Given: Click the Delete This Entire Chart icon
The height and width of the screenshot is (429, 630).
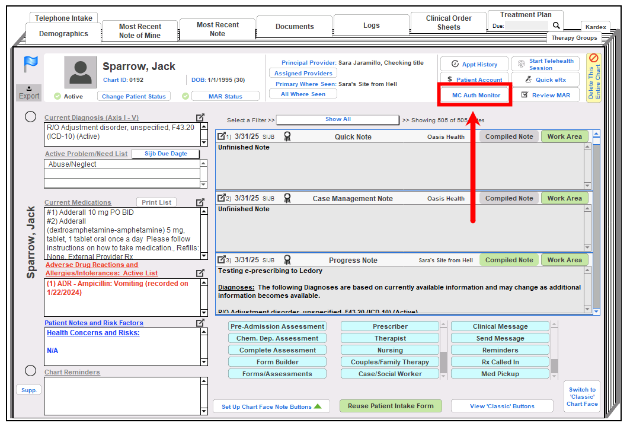Looking at the screenshot, I should coord(594,59).
